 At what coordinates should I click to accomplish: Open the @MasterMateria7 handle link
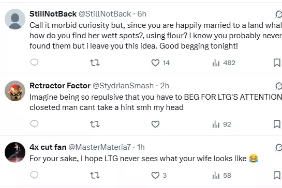pos(100,147)
